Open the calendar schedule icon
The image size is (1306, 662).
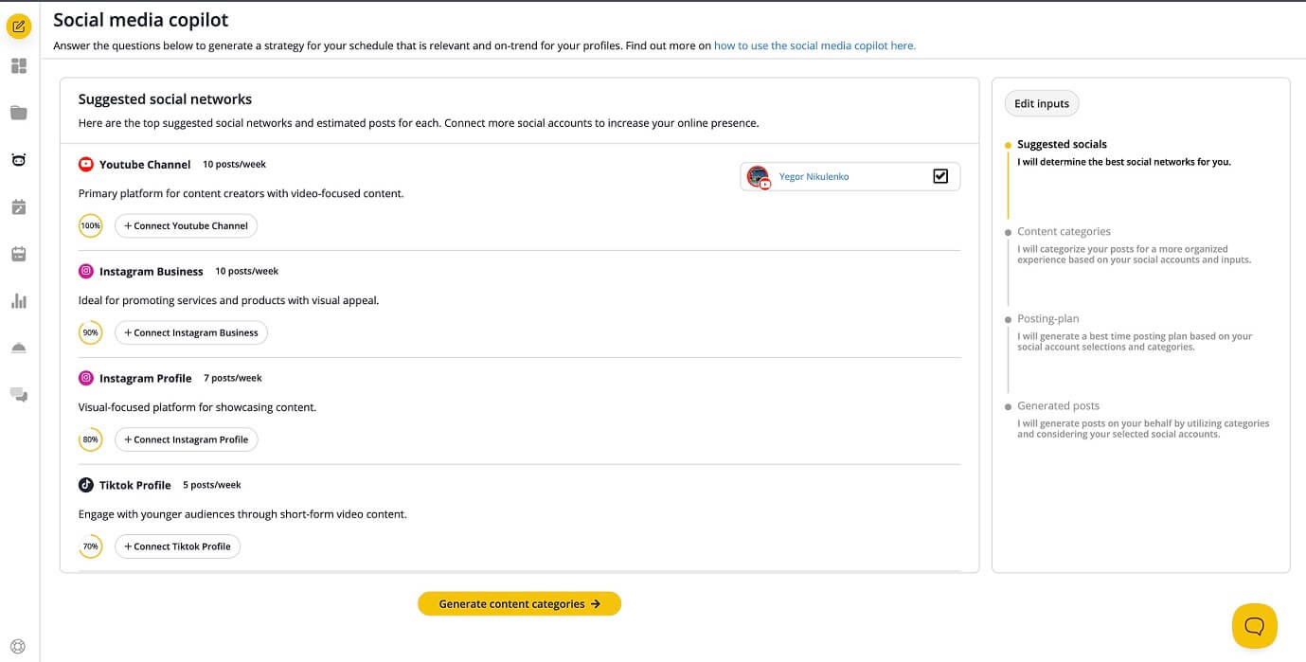tap(19, 254)
